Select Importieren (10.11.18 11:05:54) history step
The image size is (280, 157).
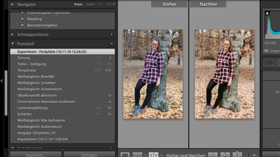[x=62, y=139]
